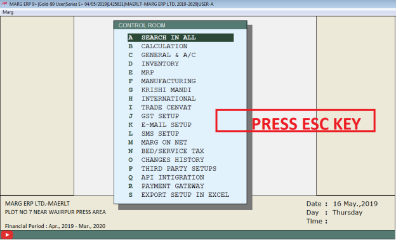Open the Marg menu in menu bar
Viewport: 396px width, 240px height.
[x=8, y=12]
